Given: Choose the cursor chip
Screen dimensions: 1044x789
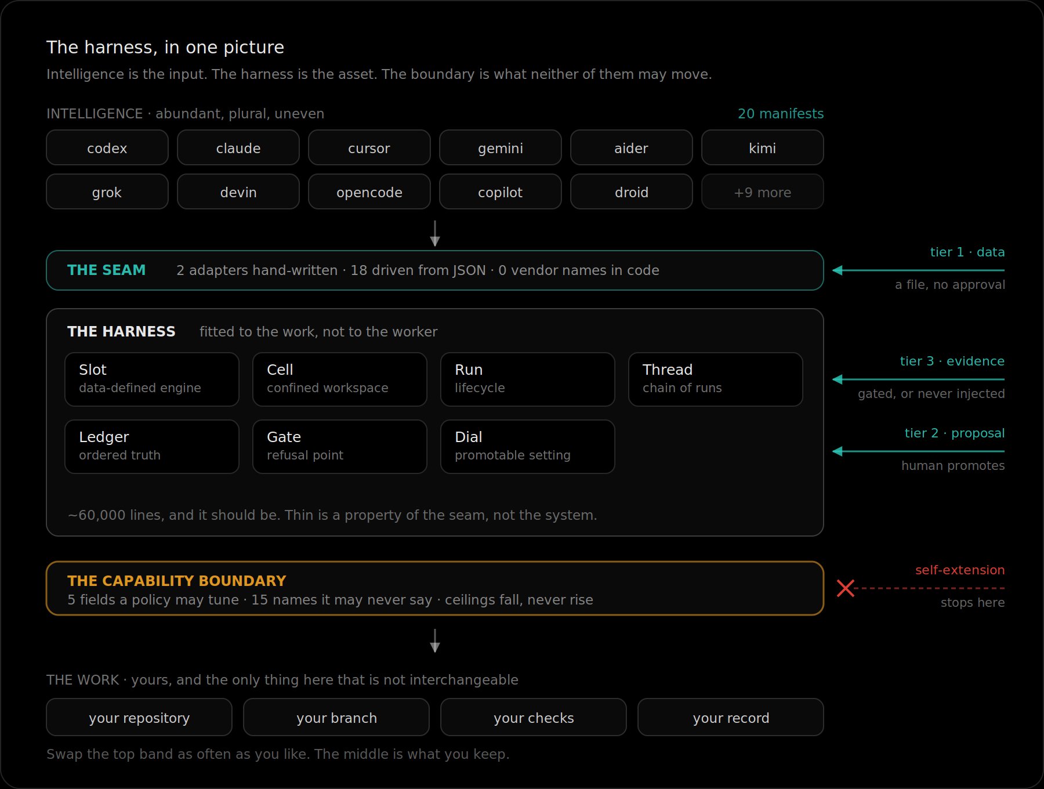Looking at the screenshot, I should tap(369, 148).
